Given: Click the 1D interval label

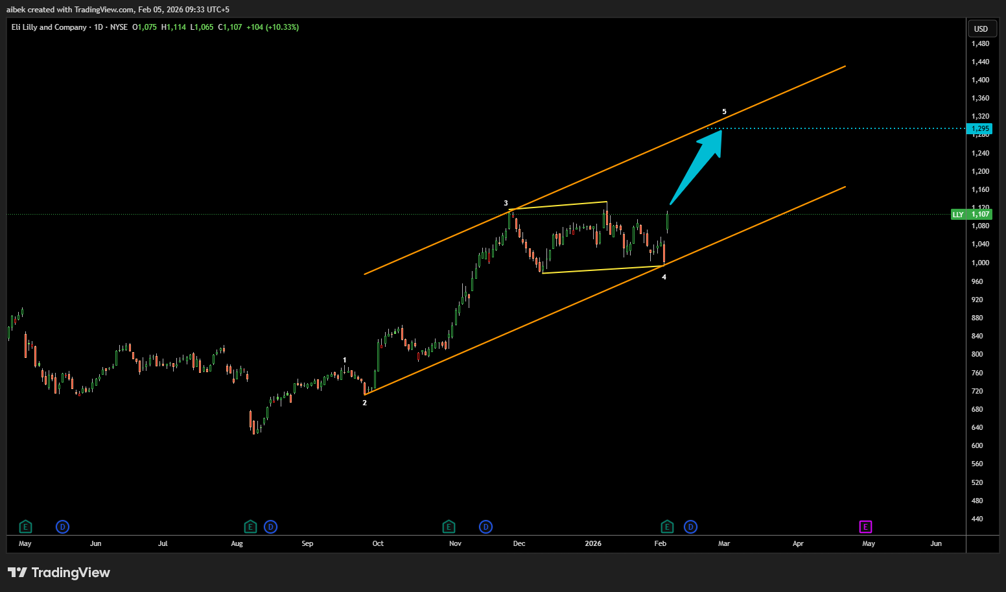Looking at the screenshot, I should coord(99,27).
